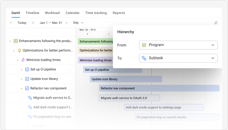
Task: Click the green program icon beside Enhancements
Action: [16, 41]
